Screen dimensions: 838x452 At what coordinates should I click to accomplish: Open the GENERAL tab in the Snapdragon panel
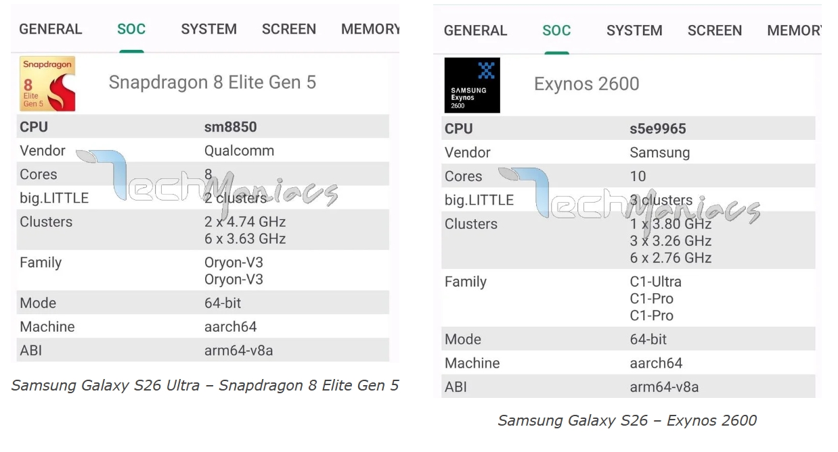coord(51,29)
